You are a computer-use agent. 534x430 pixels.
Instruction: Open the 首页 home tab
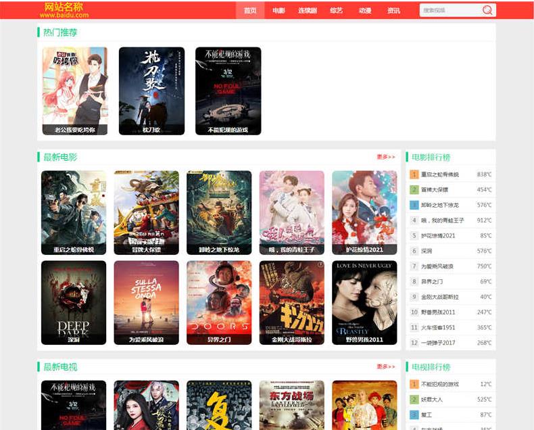(250, 11)
